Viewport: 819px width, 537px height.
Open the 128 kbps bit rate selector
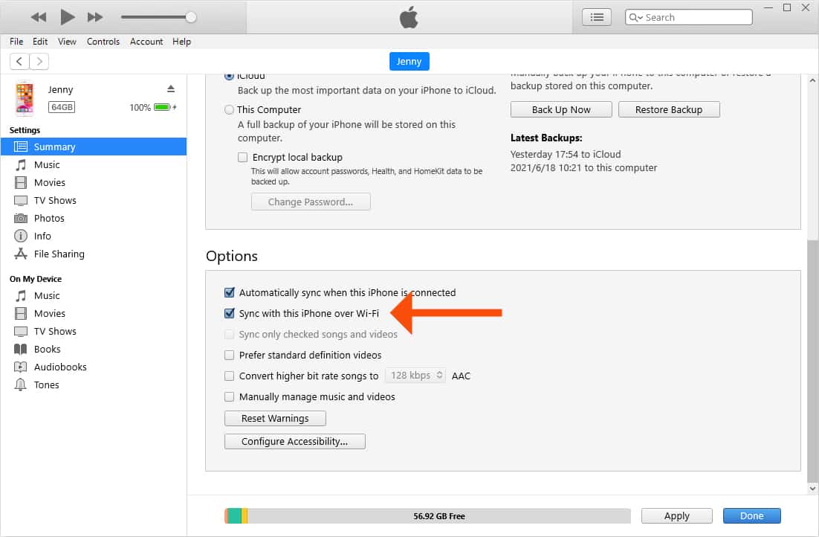415,376
